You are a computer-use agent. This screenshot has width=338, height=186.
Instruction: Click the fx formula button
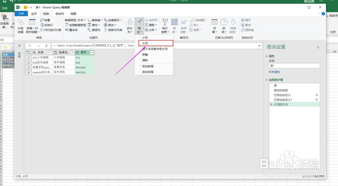point(46,46)
